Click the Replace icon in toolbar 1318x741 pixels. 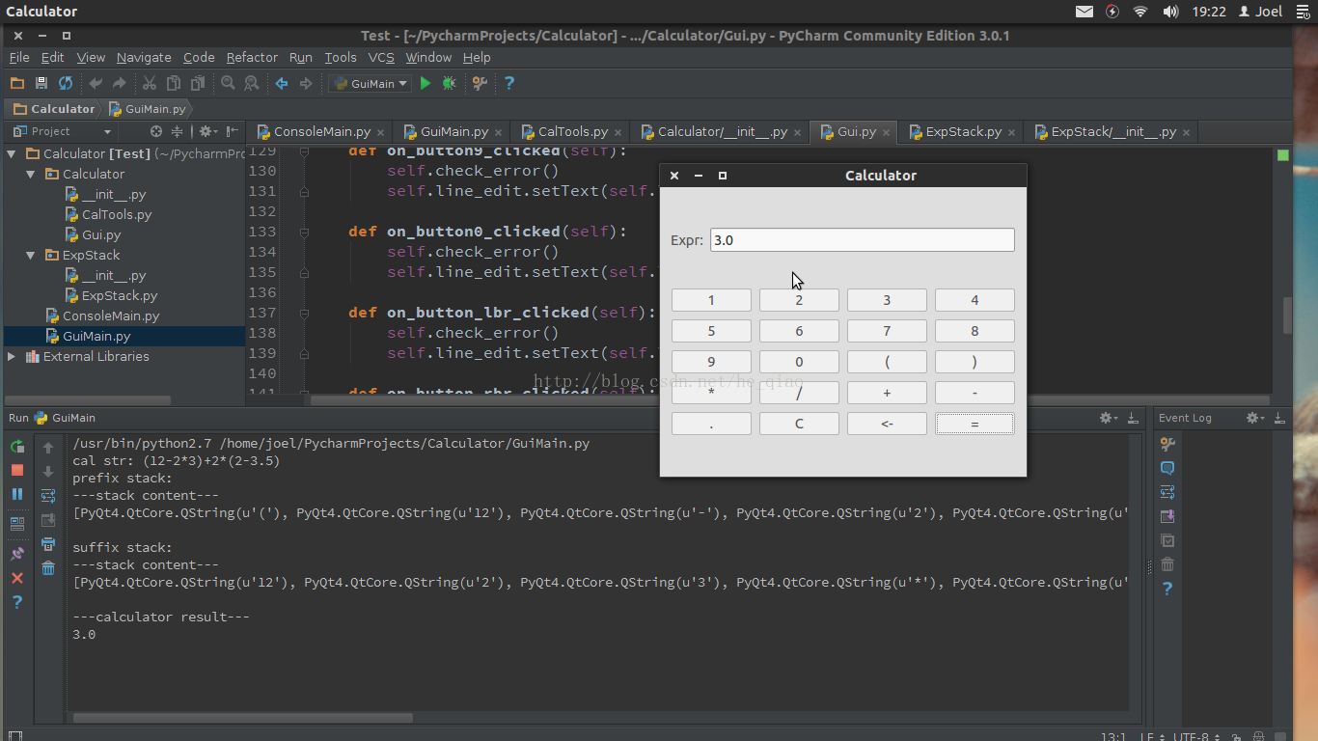coord(252,84)
